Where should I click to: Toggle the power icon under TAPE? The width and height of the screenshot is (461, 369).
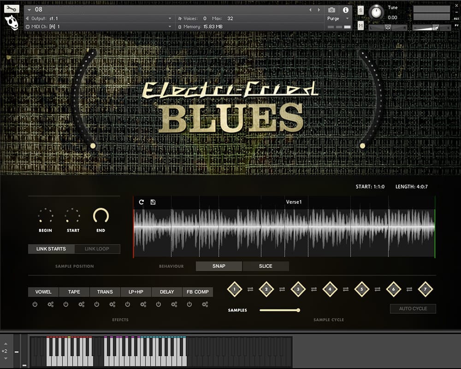click(x=66, y=304)
